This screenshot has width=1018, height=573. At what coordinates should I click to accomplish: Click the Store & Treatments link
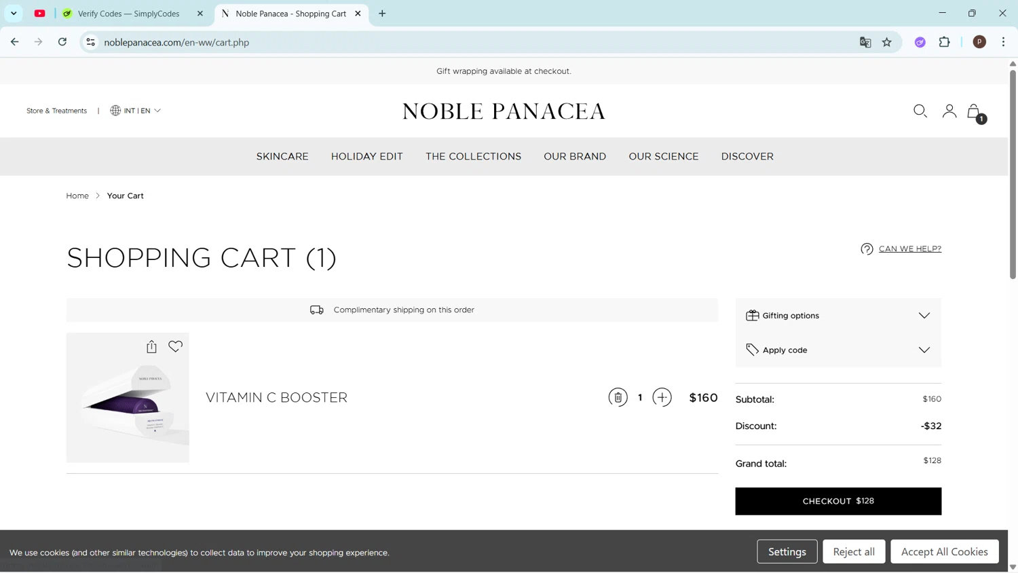coord(57,111)
